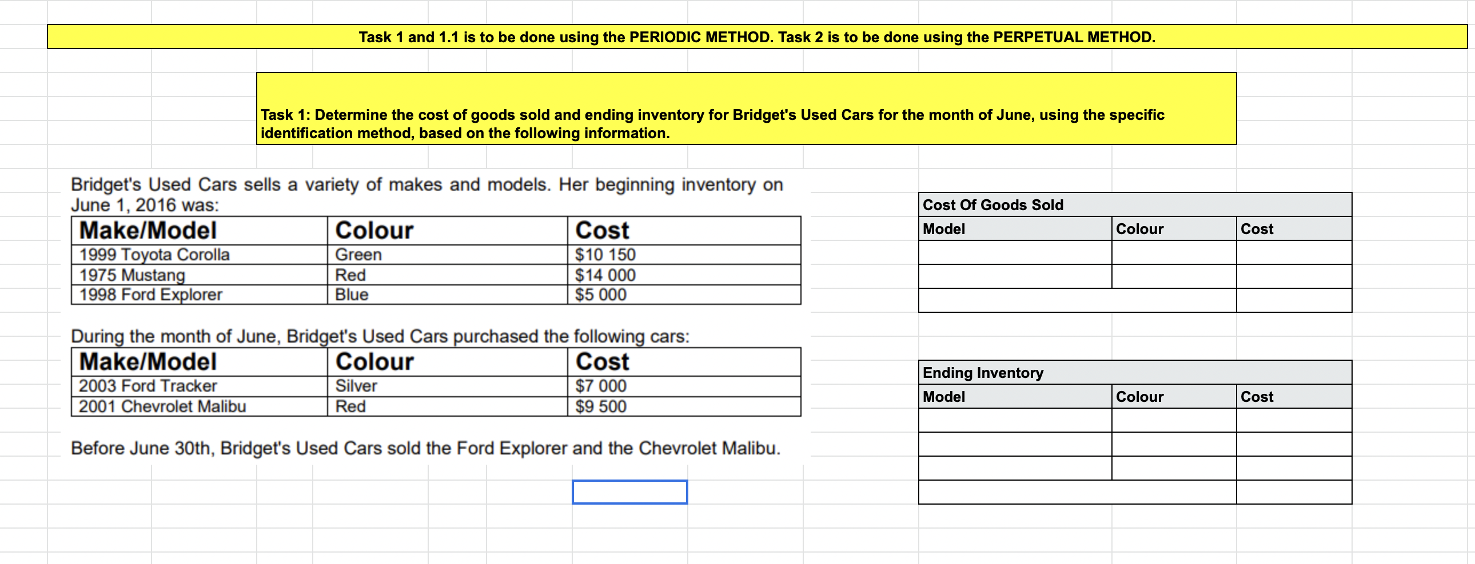This screenshot has height=564, width=1475.
Task: Select the sentence about selling the Ford Explorer
Action: pos(426,449)
